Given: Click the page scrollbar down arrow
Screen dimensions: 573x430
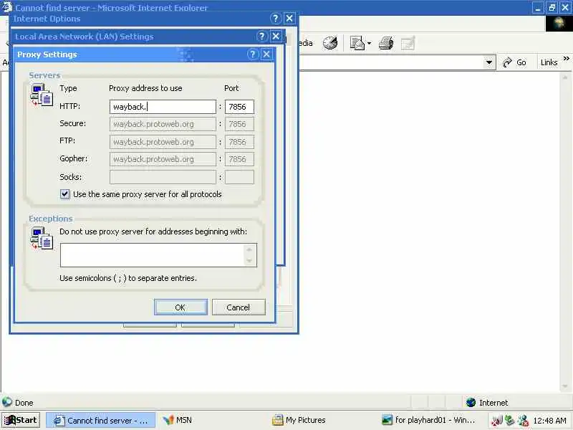Looking at the screenshot, I should pyautogui.click(x=565, y=386).
